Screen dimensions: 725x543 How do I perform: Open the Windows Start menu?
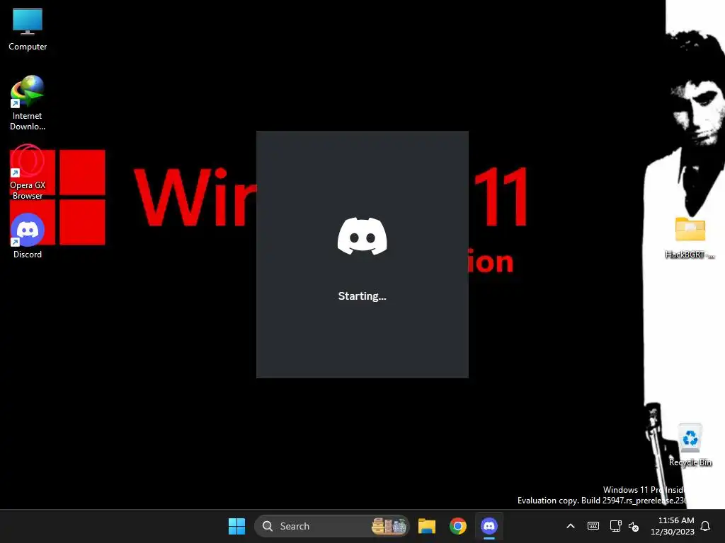[236, 526]
